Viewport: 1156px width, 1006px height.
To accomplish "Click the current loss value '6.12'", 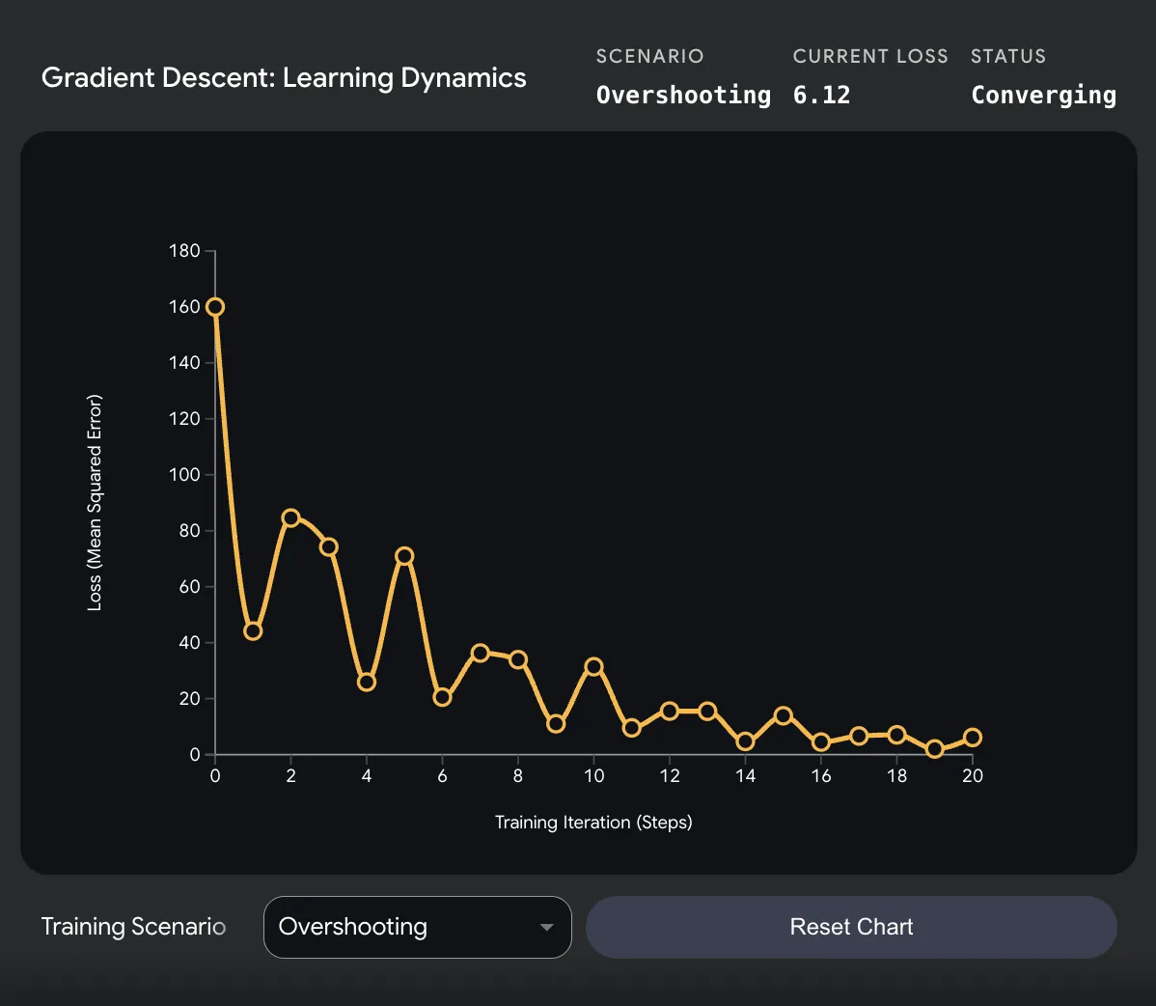I will pyautogui.click(x=821, y=96).
